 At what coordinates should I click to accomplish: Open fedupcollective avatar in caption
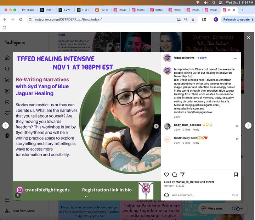[167, 71]
